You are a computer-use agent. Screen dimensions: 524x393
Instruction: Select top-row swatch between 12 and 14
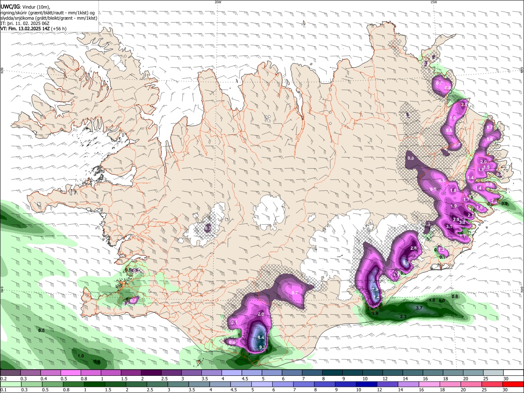(x=393, y=373)
